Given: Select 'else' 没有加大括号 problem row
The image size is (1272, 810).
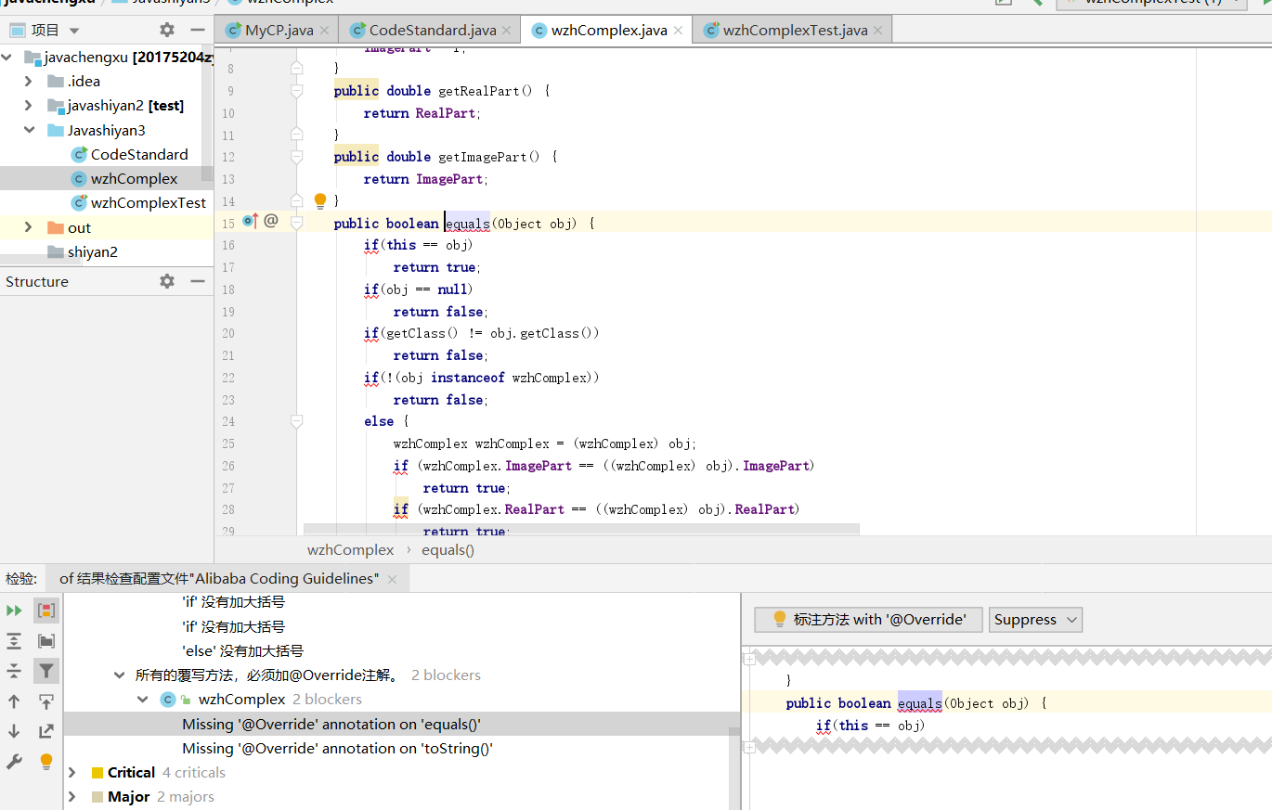Looking at the screenshot, I should [242, 651].
